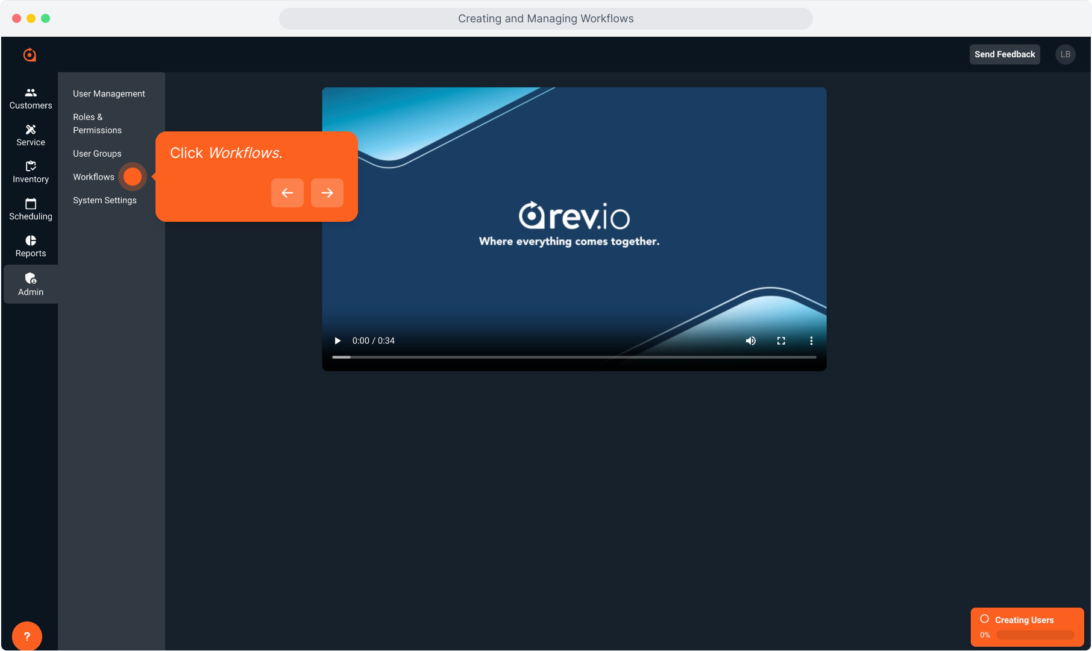Go to previous tutorial step arrow
The width and height of the screenshot is (1092, 651).
coord(287,193)
